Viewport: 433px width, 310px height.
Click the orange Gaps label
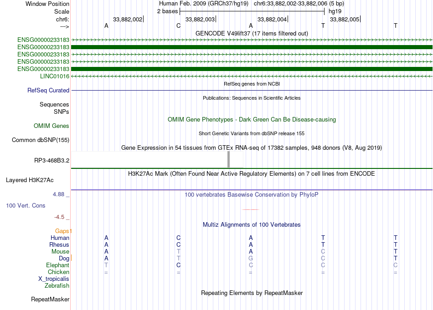coord(62,231)
